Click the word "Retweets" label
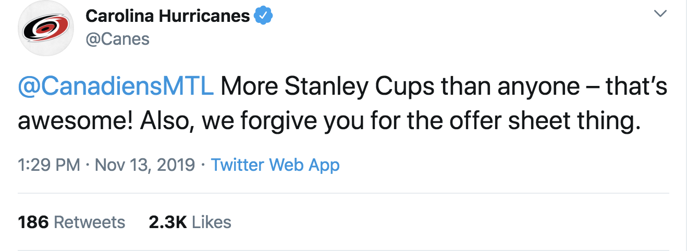The image size is (687, 251). tap(90, 222)
